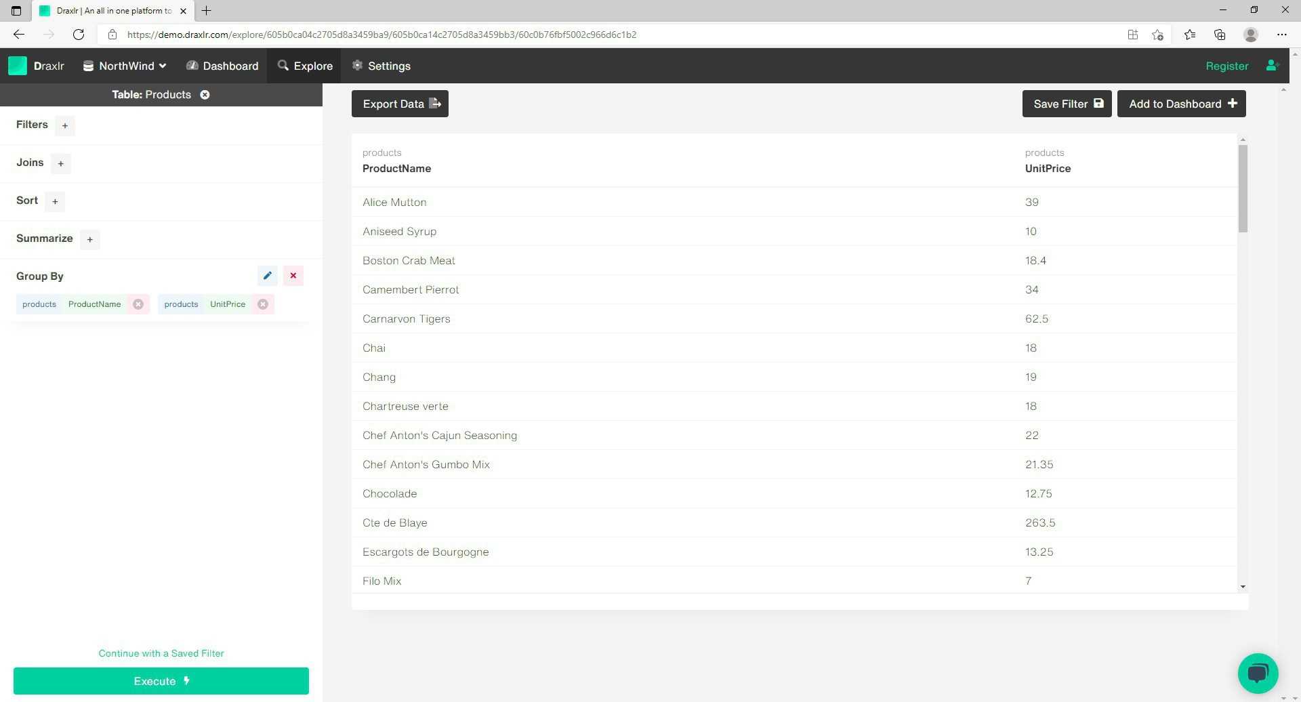Select Chef Anton's Cajun Seasoning
1301x702 pixels.
pyautogui.click(x=440, y=435)
